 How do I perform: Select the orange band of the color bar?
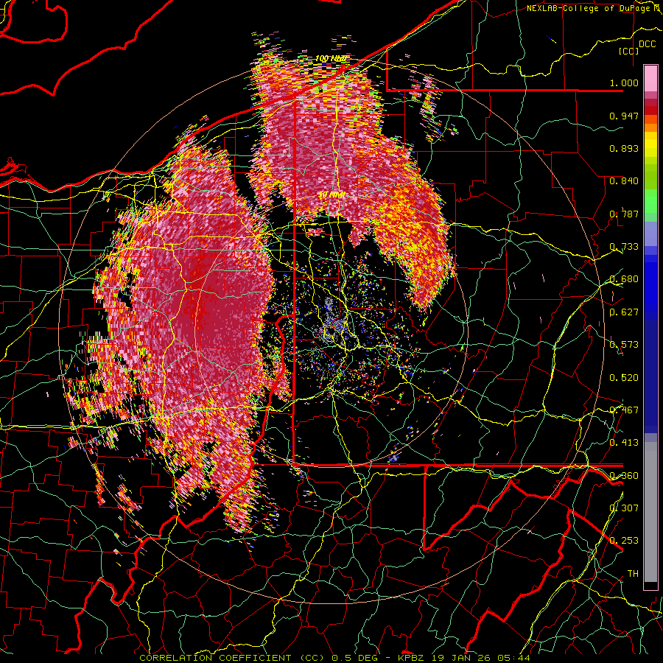tap(650, 127)
